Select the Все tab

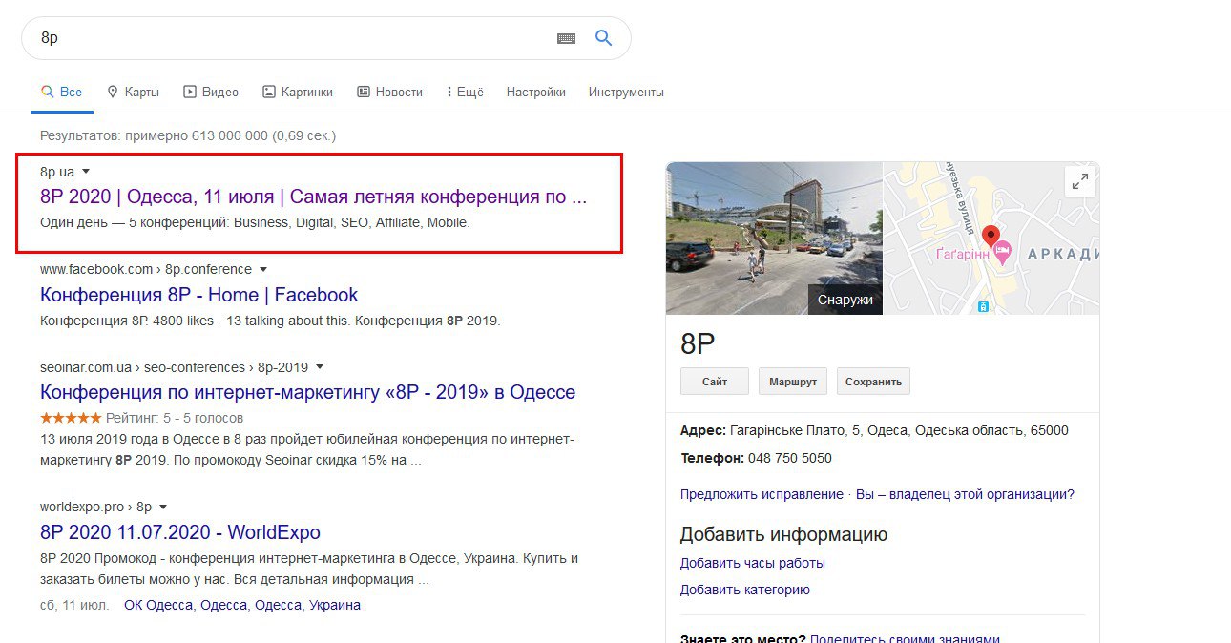[61, 93]
